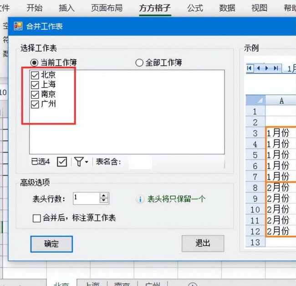Screen dimensions: 296x286
Task: Switch to the 方方格子 ribbon tab
Action: pos(155,8)
